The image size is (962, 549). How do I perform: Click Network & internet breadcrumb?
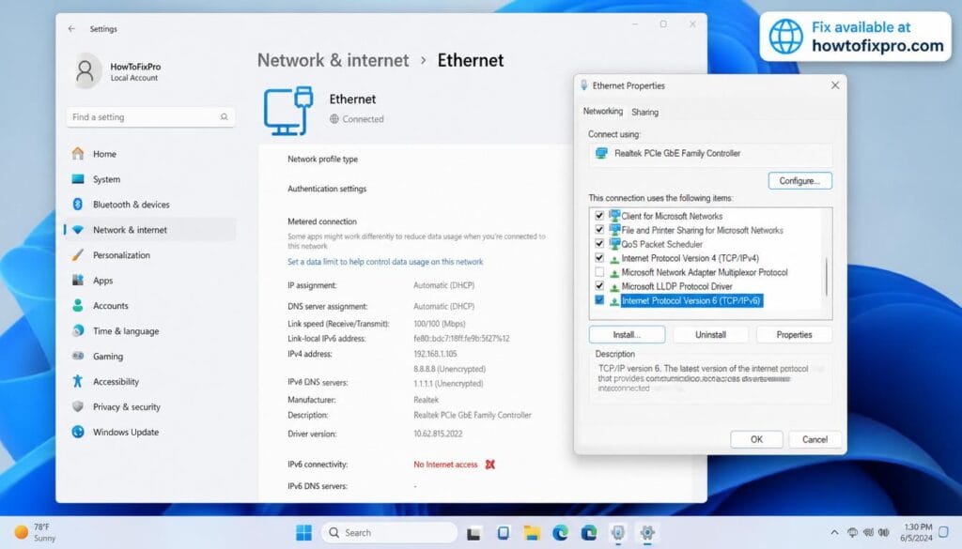(334, 60)
